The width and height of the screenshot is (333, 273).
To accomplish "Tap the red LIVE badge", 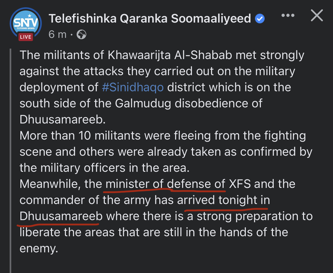I will (26, 37).
